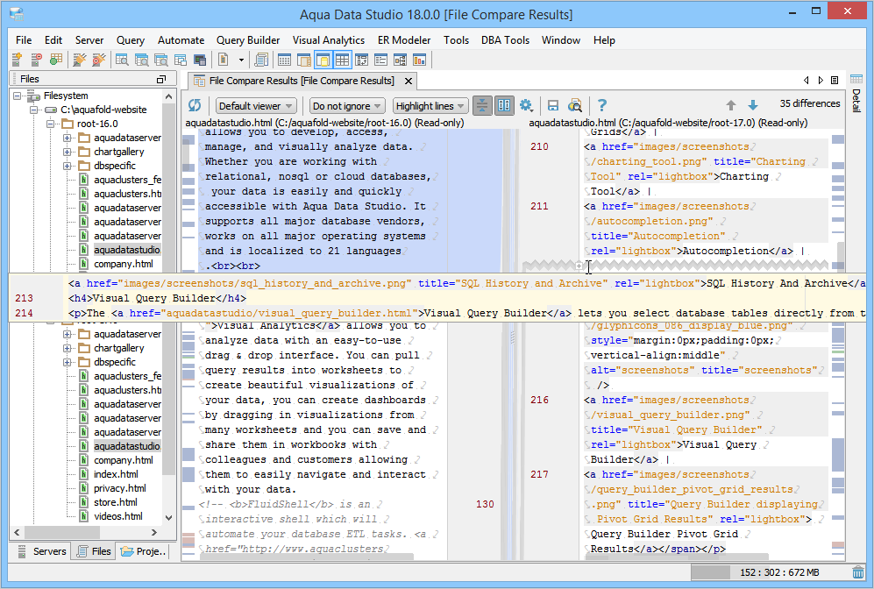This screenshot has width=874, height=589.
Task: Click the find magnifier icon in compare toolbar
Action: [x=575, y=105]
